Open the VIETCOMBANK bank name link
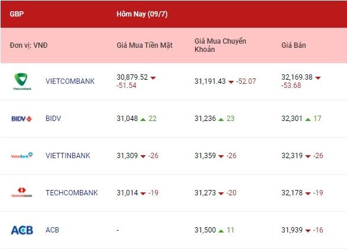Image resolution: width=347 pixels, height=249 pixels. 70,81
